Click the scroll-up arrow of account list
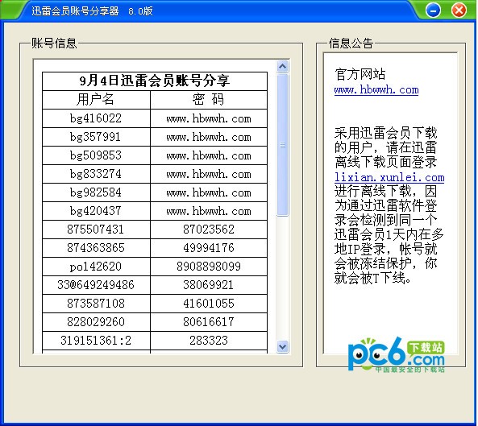478x426 pixels. tap(283, 66)
